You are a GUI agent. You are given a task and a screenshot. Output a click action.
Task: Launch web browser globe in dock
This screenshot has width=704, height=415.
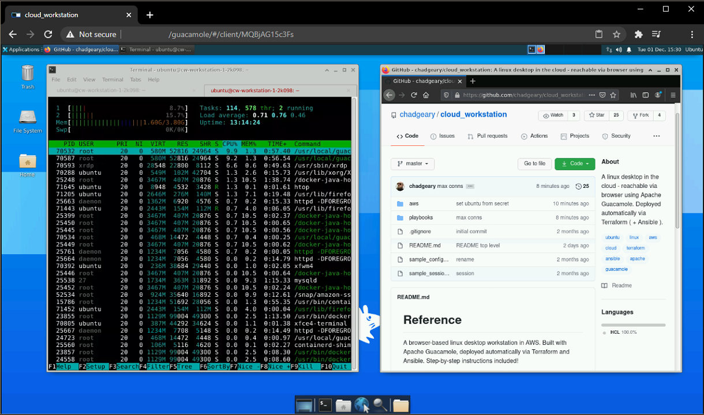pyautogui.click(x=362, y=405)
